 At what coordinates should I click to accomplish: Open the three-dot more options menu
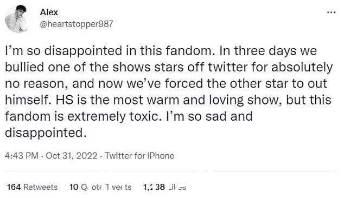[332, 12]
